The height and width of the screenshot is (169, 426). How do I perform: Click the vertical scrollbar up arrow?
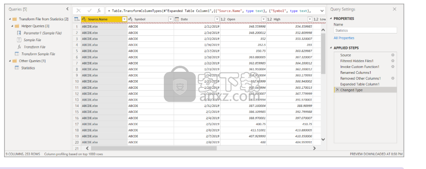323,30
